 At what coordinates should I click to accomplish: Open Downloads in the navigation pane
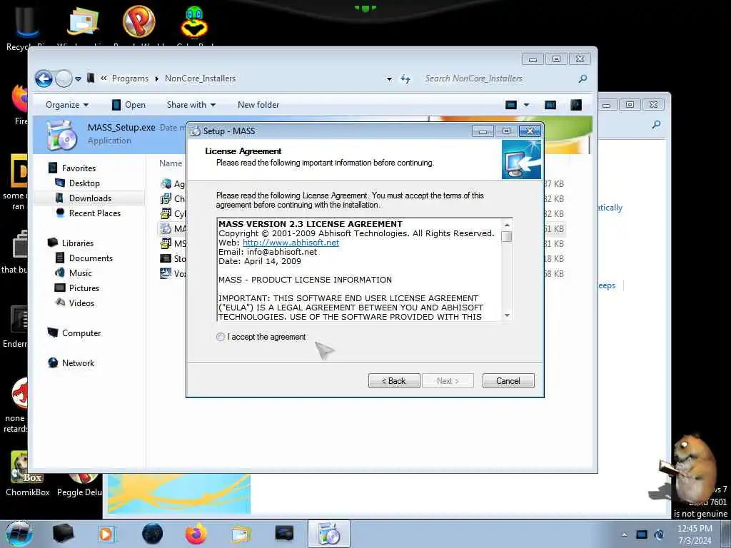[90, 198]
